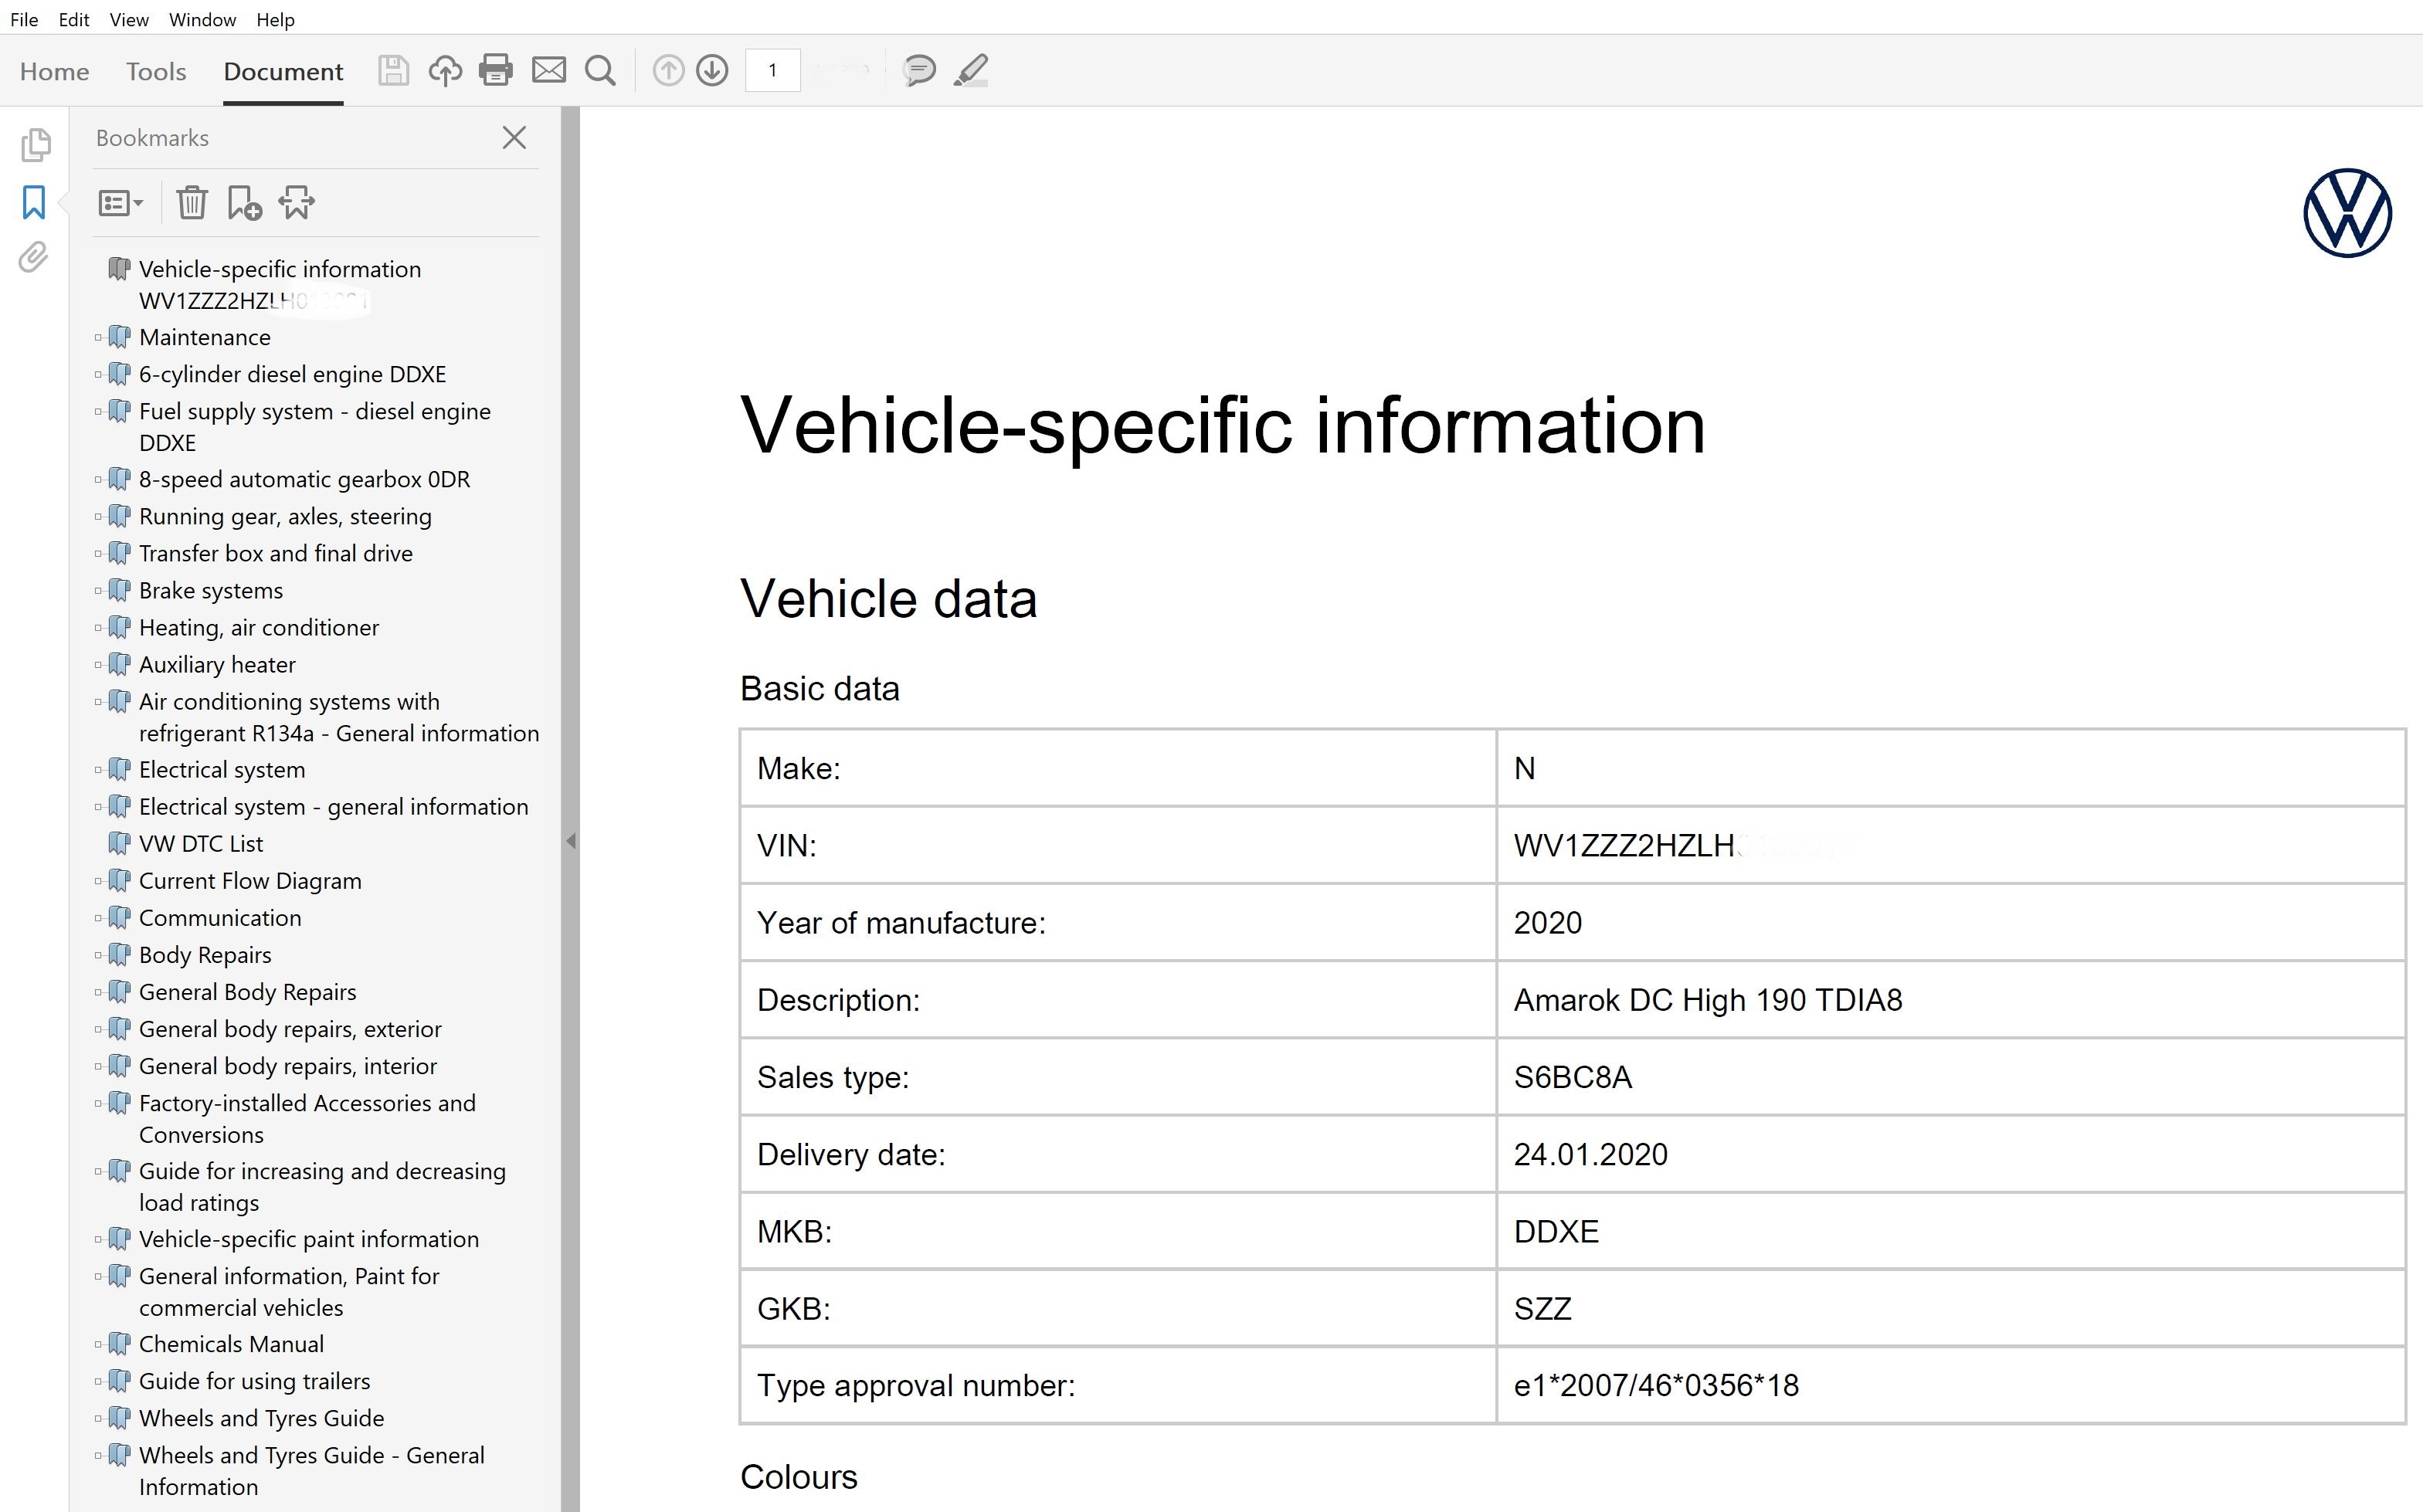Add new bookmark icon
This screenshot has height=1512, width=2423.
click(x=244, y=203)
